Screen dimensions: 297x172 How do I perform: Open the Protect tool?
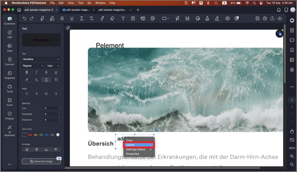[x=10, y=116]
